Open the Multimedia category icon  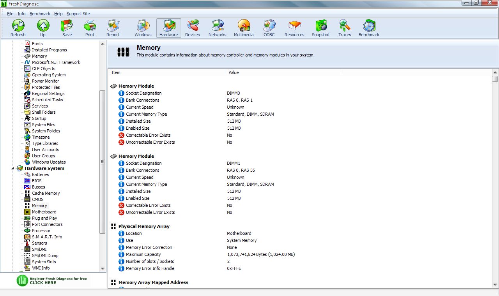coord(244,28)
